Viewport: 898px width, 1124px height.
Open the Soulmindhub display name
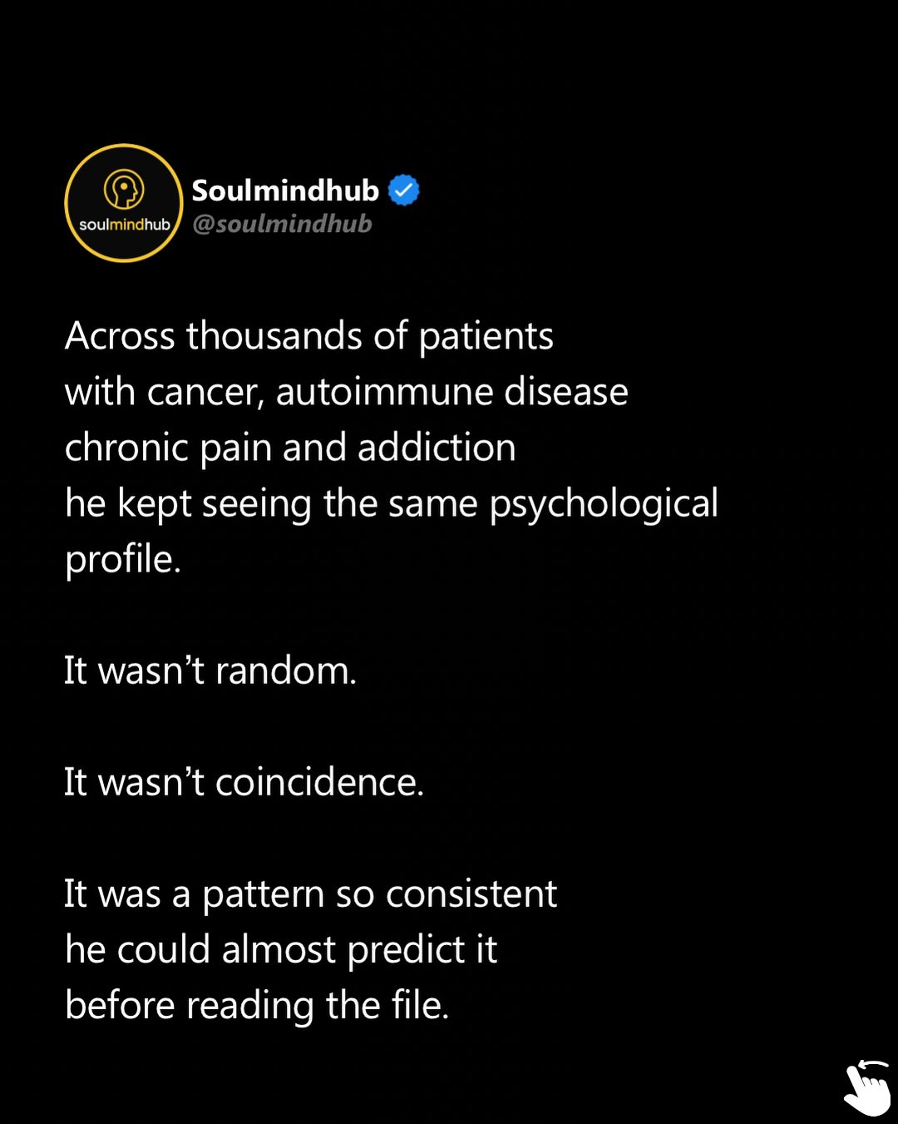(x=285, y=191)
